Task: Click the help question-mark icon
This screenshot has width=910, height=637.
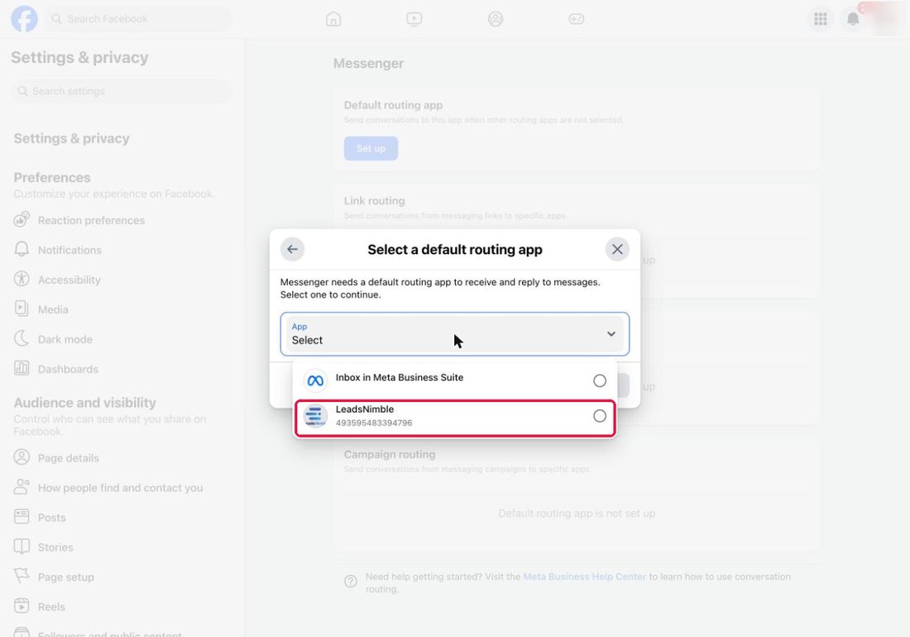Action: point(351,582)
